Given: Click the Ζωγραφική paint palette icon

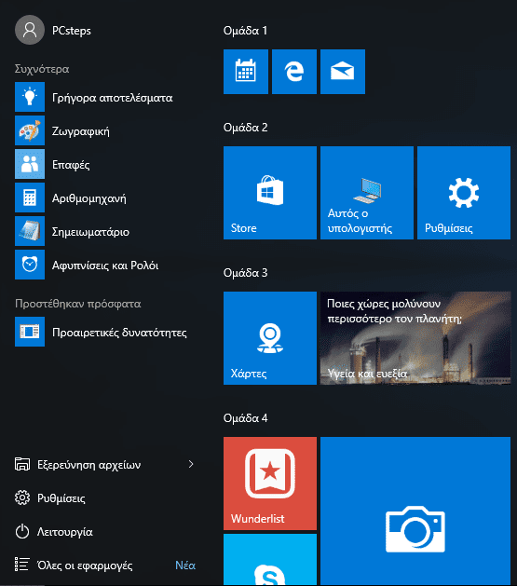Looking at the screenshot, I should (x=30, y=130).
